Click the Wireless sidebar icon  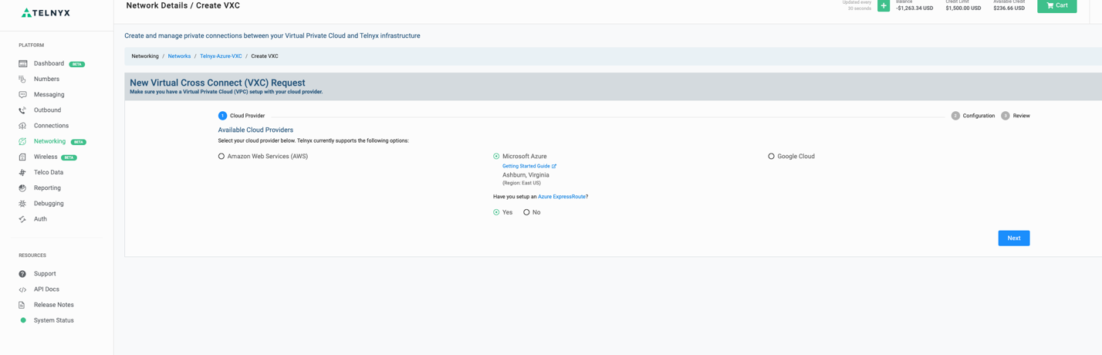coord(22,157)
